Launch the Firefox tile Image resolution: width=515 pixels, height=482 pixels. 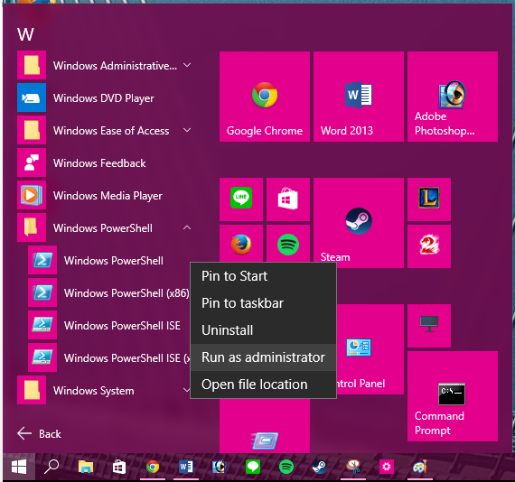241,244
